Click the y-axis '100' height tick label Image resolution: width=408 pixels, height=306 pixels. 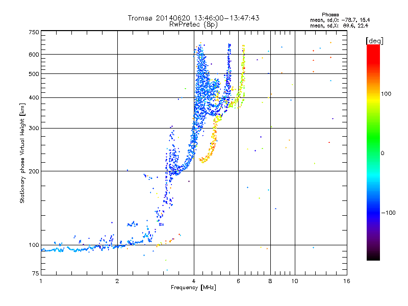[x=34, y=245]
